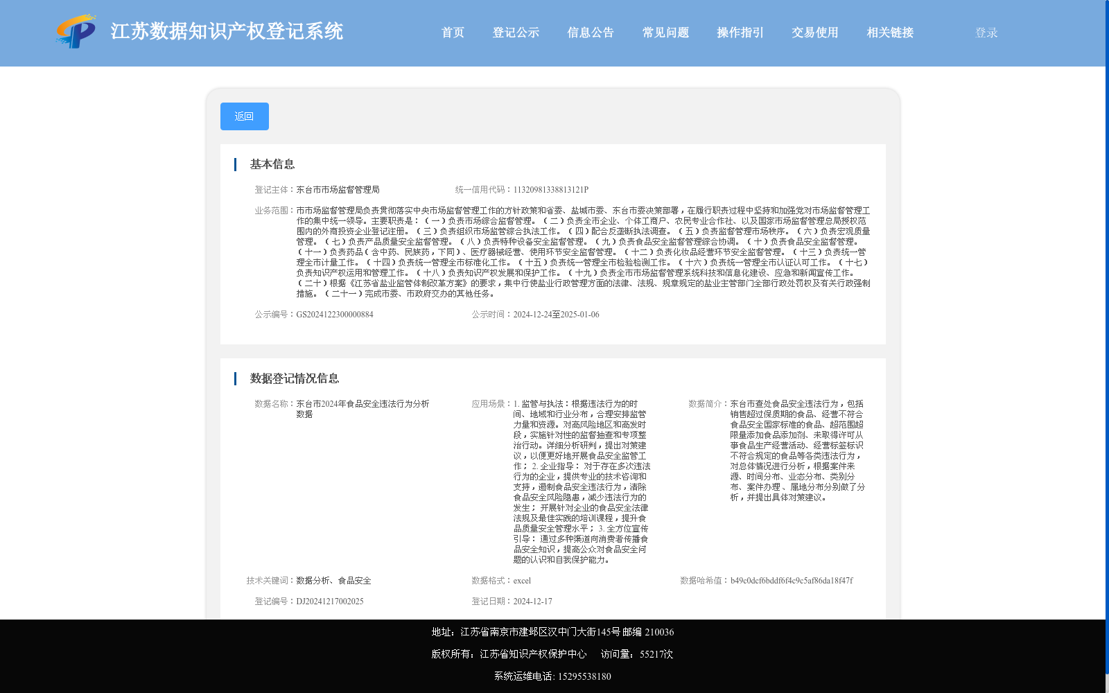This screenshot has height=693, width=1109.
Task: Click the 登录 login link
Action: 986,33
